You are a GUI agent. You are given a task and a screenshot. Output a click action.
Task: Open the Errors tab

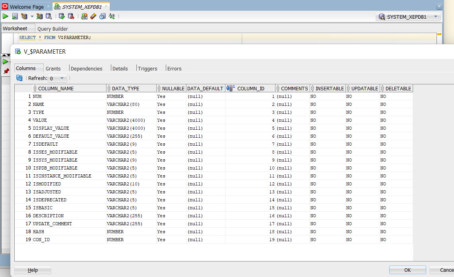174,69
